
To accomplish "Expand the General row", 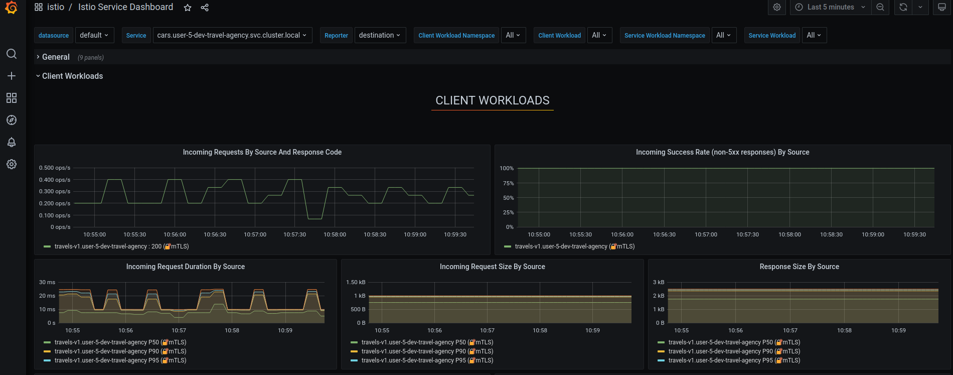I will pyautogui.click(x=56, y=57).
